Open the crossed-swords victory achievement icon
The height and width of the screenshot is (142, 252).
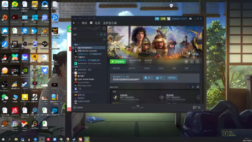point(162,98)
